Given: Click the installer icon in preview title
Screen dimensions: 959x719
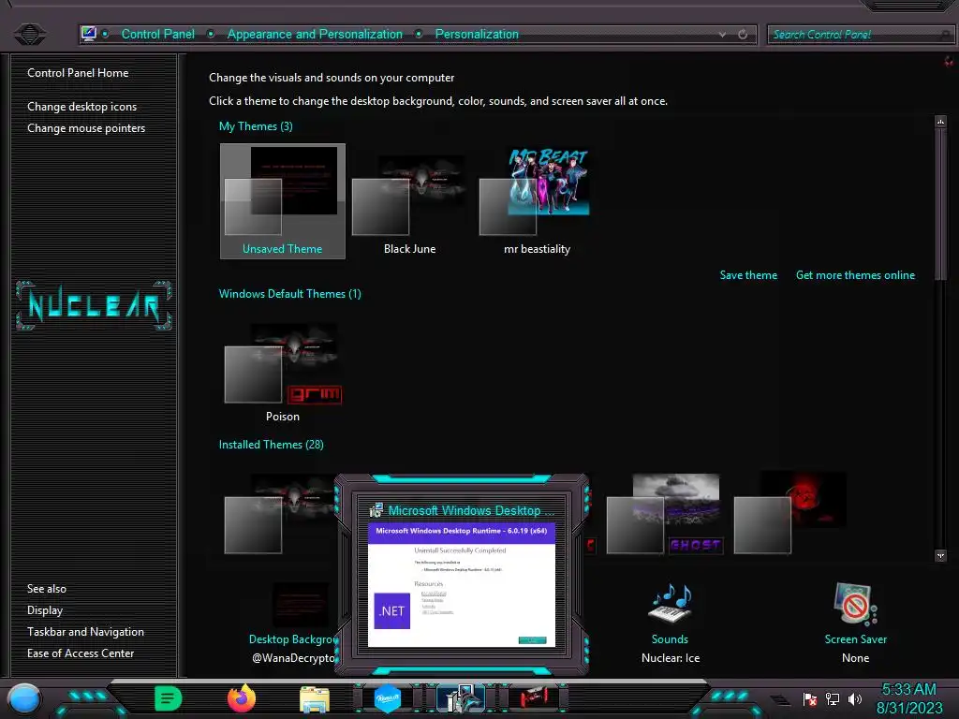Looking at the screenshot, I should (376, 510).
